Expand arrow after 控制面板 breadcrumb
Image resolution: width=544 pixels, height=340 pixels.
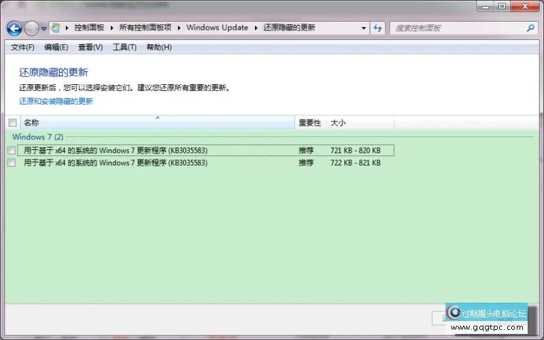112,28
